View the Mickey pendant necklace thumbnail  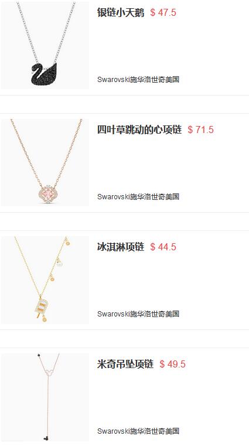click(45, 397)
